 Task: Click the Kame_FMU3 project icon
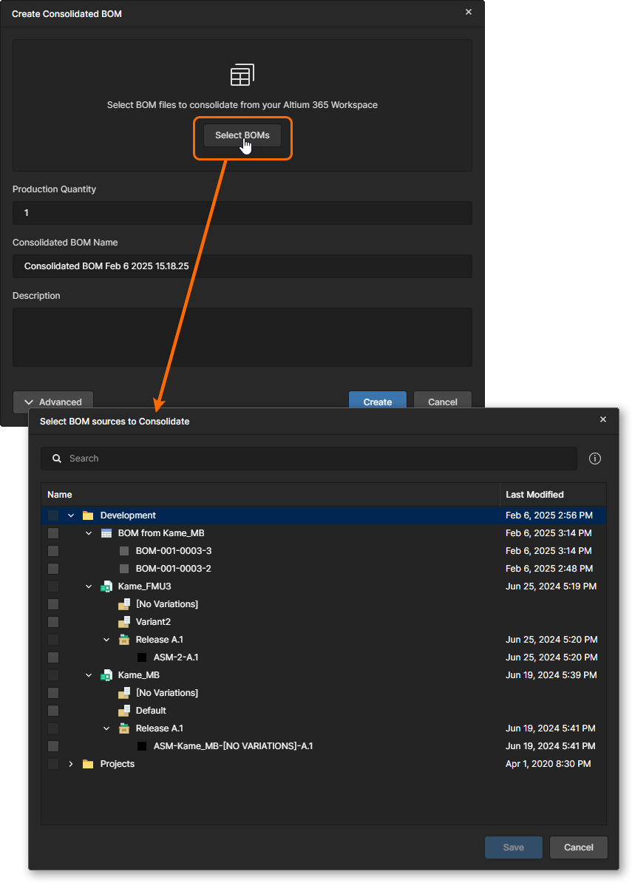pos(106,586)
